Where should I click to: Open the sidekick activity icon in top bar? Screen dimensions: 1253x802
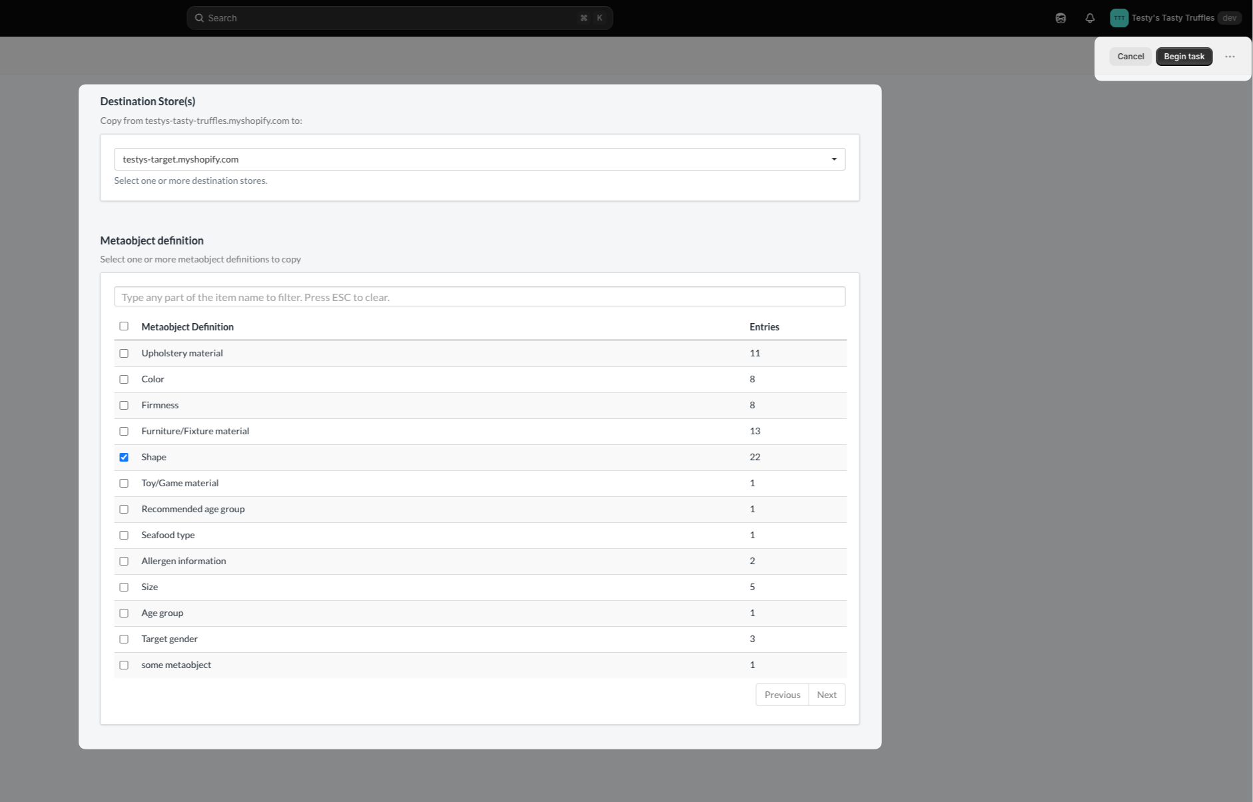[x=1060, y=18]
